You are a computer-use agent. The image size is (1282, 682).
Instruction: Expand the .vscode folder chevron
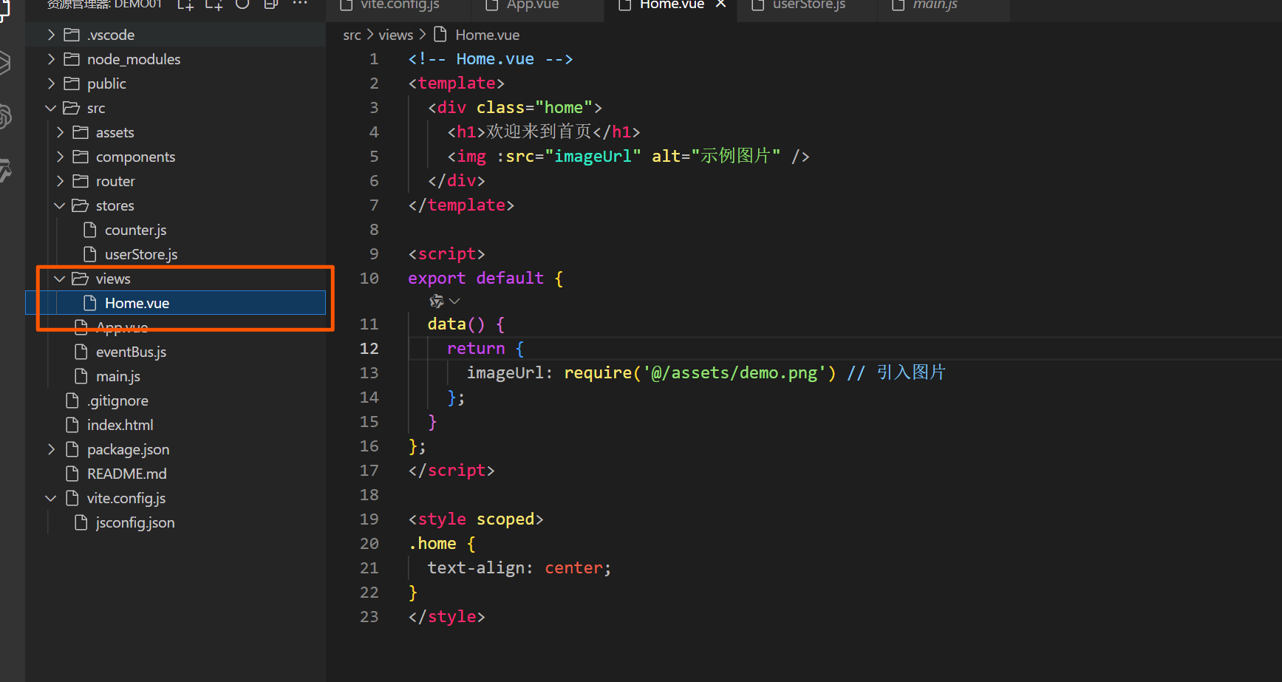click(51, 35)
